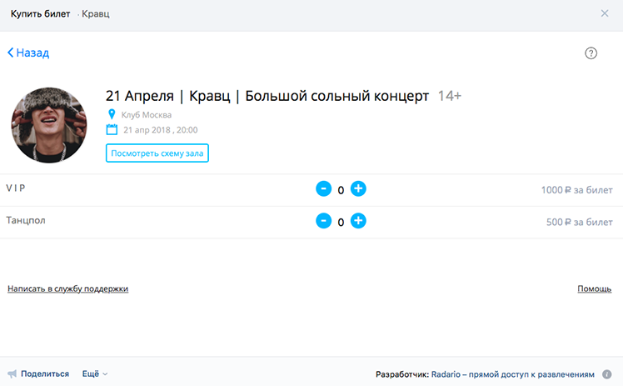
Task: Click the info icon beside developer name
Action: [x=606, y=374]
